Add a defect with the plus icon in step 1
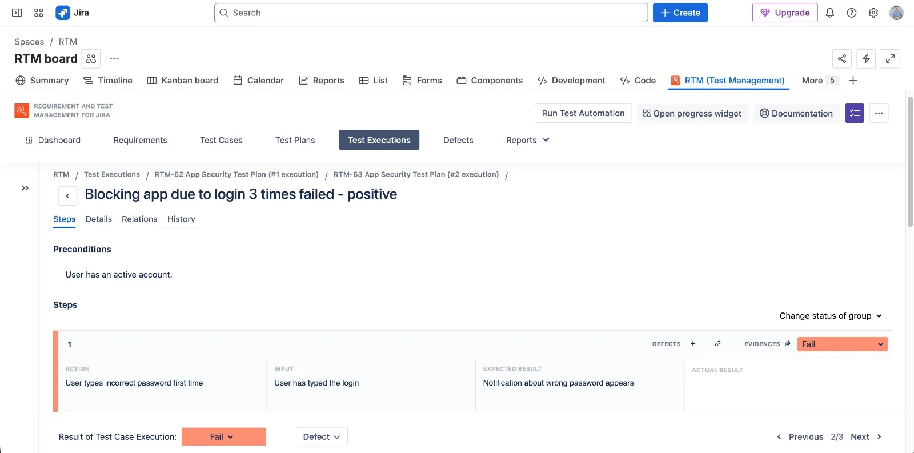 click(x=693, y=344)
